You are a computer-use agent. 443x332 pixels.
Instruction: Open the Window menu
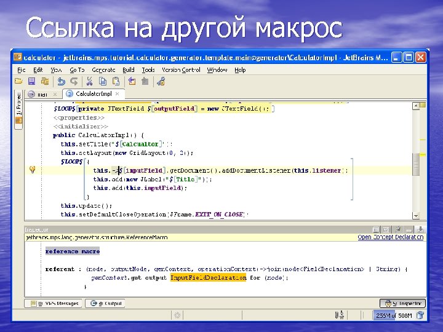(x=217, y=69)
